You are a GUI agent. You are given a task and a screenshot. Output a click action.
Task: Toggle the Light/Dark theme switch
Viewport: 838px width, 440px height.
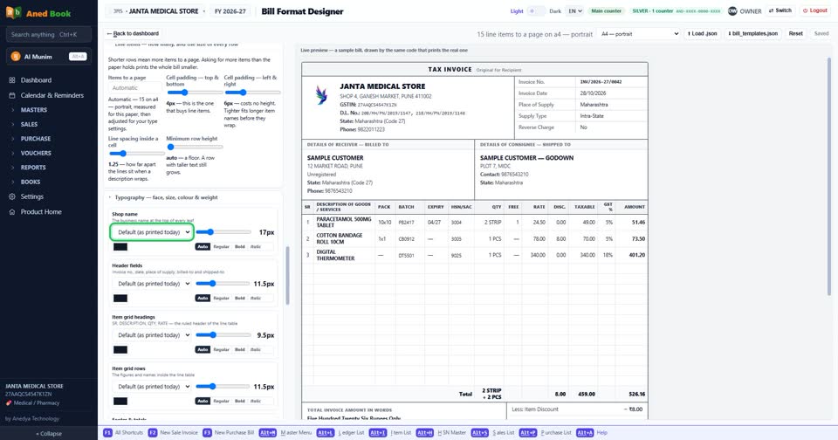point(535,10)
